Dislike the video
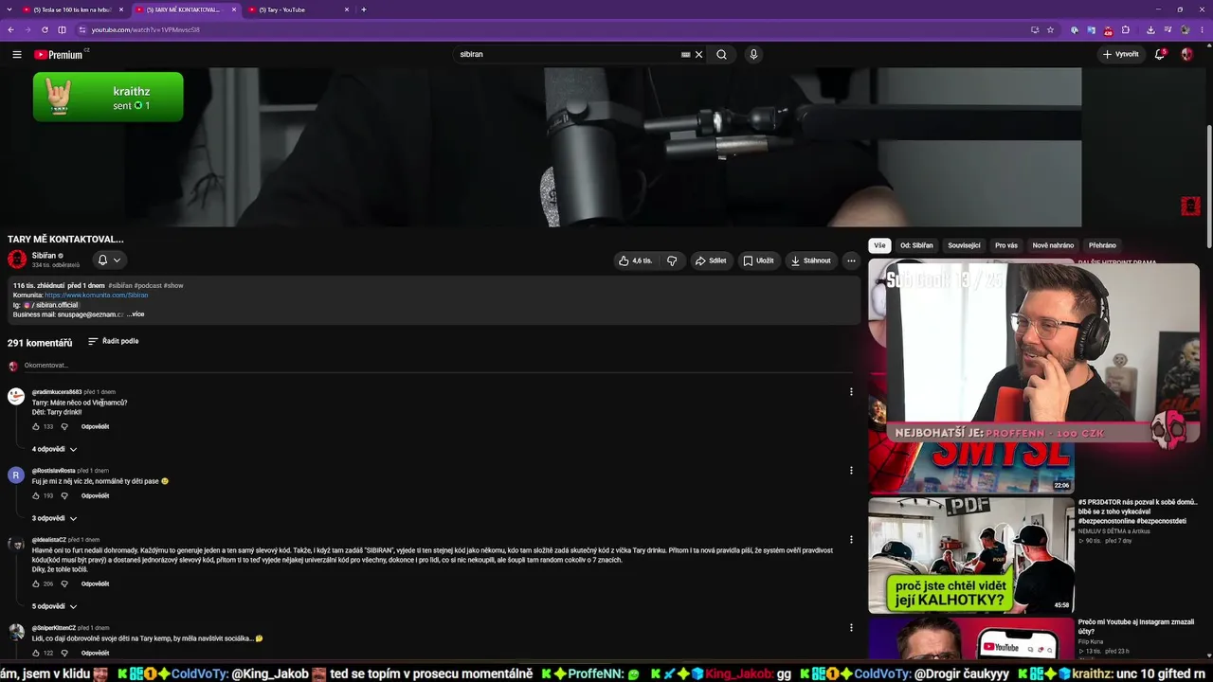 click(x=672, y=260)
